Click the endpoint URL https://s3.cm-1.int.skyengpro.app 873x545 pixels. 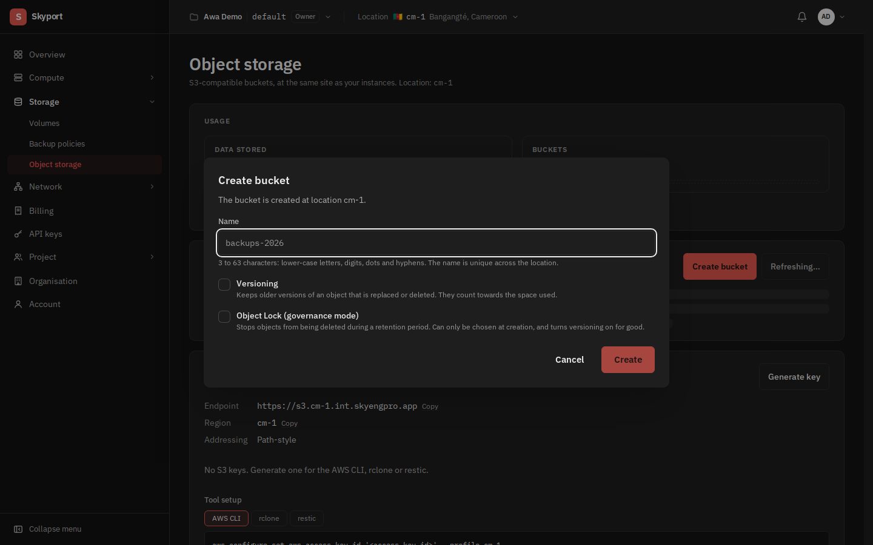point(337,406)
